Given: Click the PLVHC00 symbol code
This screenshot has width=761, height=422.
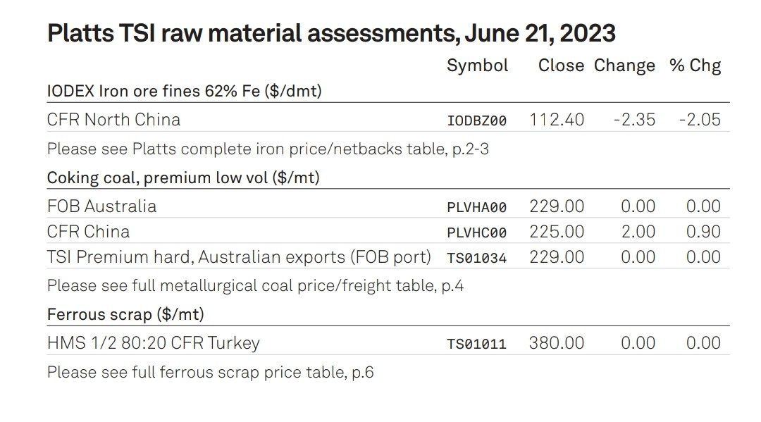Looking at the screenshot, I should tap(477, 232).
